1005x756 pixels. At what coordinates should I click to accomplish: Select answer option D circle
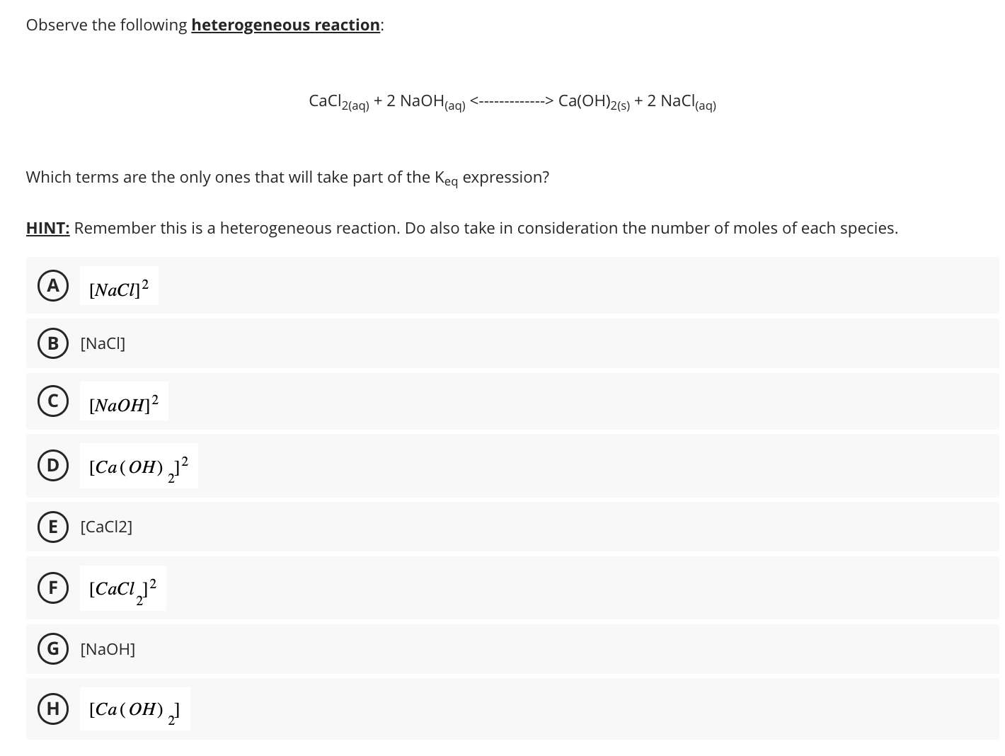pyautogui.click(x=52, y=465)
